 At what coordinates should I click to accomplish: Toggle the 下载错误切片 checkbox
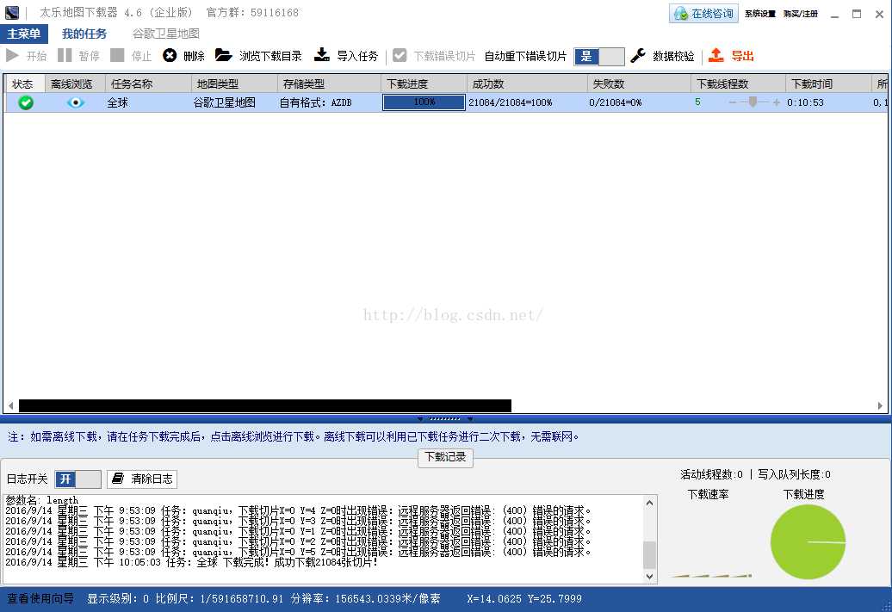pos(400,55)
